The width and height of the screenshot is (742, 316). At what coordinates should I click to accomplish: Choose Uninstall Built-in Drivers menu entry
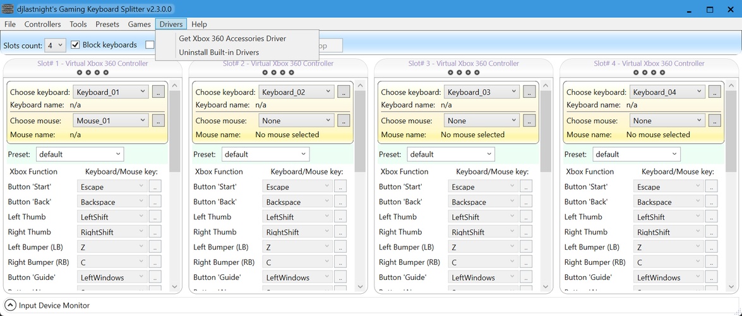point(219,52)
